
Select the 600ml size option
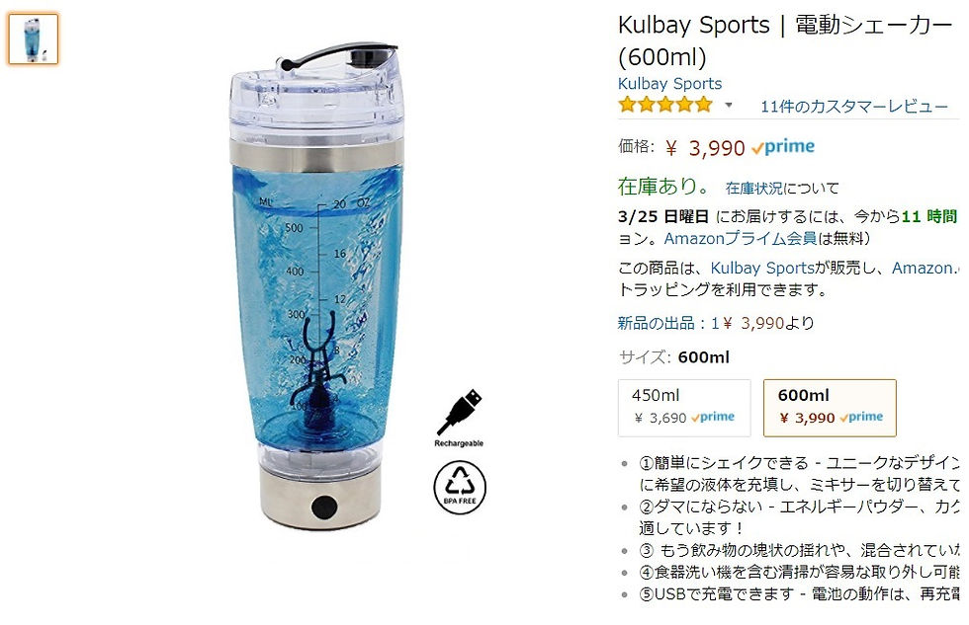click(x=830, y=408)
